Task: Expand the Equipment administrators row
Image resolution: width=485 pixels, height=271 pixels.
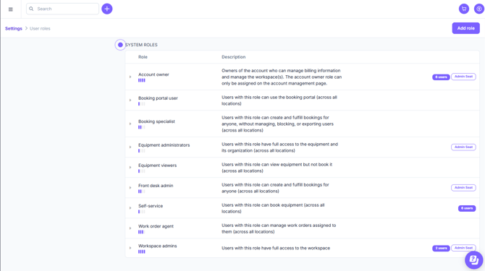Action: [x=130, y=147]
